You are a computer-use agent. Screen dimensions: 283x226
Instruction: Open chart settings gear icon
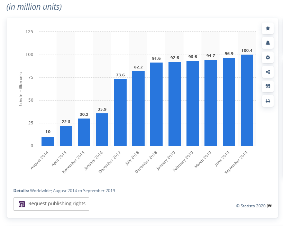click(267, 57)
